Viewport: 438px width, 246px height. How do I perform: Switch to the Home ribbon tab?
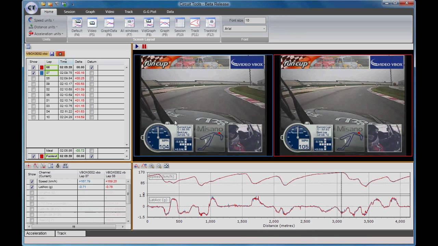click(x=49, y=12)
